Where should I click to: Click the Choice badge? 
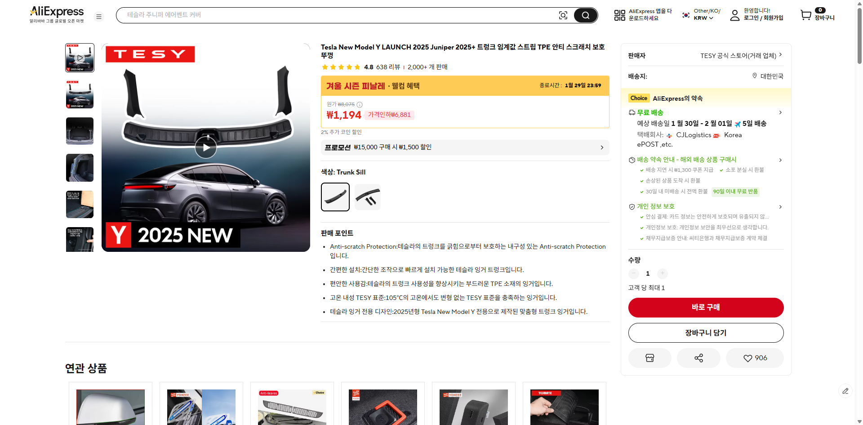point(639,98)
